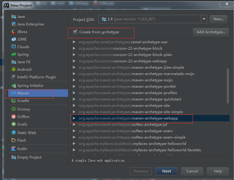Click the Previous button
The height and width of the screenshot is (180, 234).
pyautogui.click(x=141, y=171)
